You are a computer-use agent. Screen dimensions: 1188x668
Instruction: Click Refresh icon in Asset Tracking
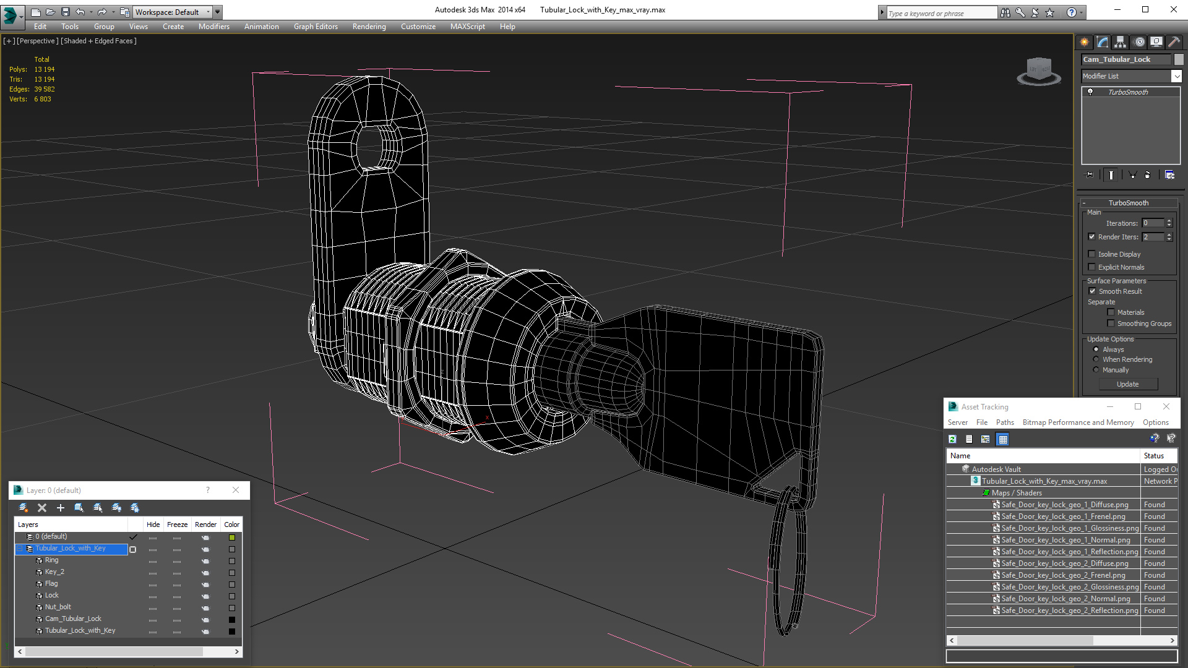pyautogui.click(x=953, y=439)
